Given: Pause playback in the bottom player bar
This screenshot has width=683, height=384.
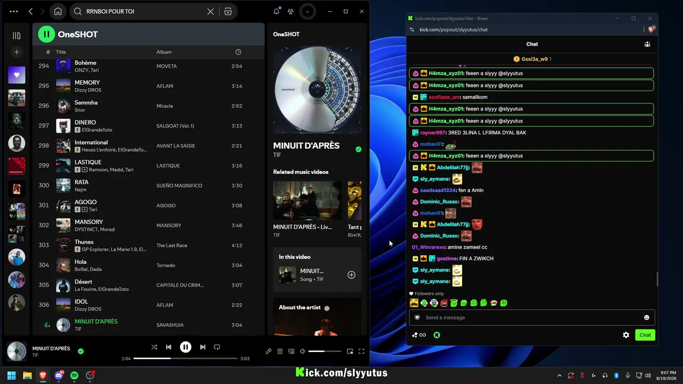Looking at the screenshot, I should (x=186, y=347).
